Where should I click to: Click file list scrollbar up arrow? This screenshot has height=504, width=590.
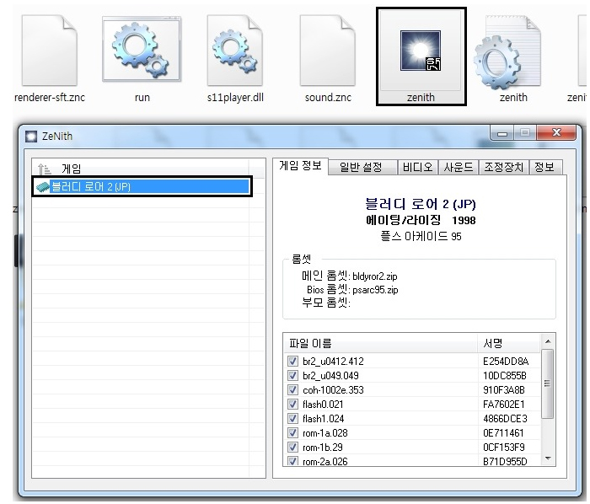pyautogui.click(x=548, y=341)
